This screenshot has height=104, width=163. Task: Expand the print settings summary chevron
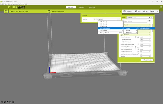(x=157, y=11)
